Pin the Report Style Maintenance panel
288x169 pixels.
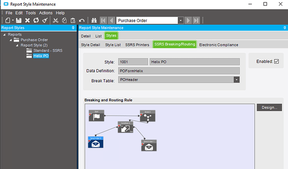(285, 28)
